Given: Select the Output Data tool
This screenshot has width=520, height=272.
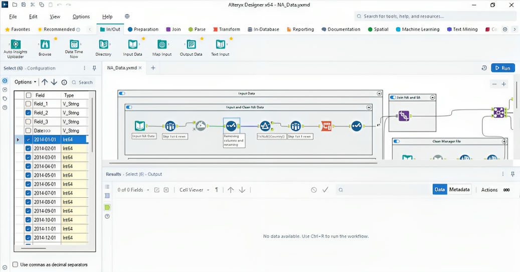Looking at the screenshot, I should pyautogui.click(x=191, y=48).
